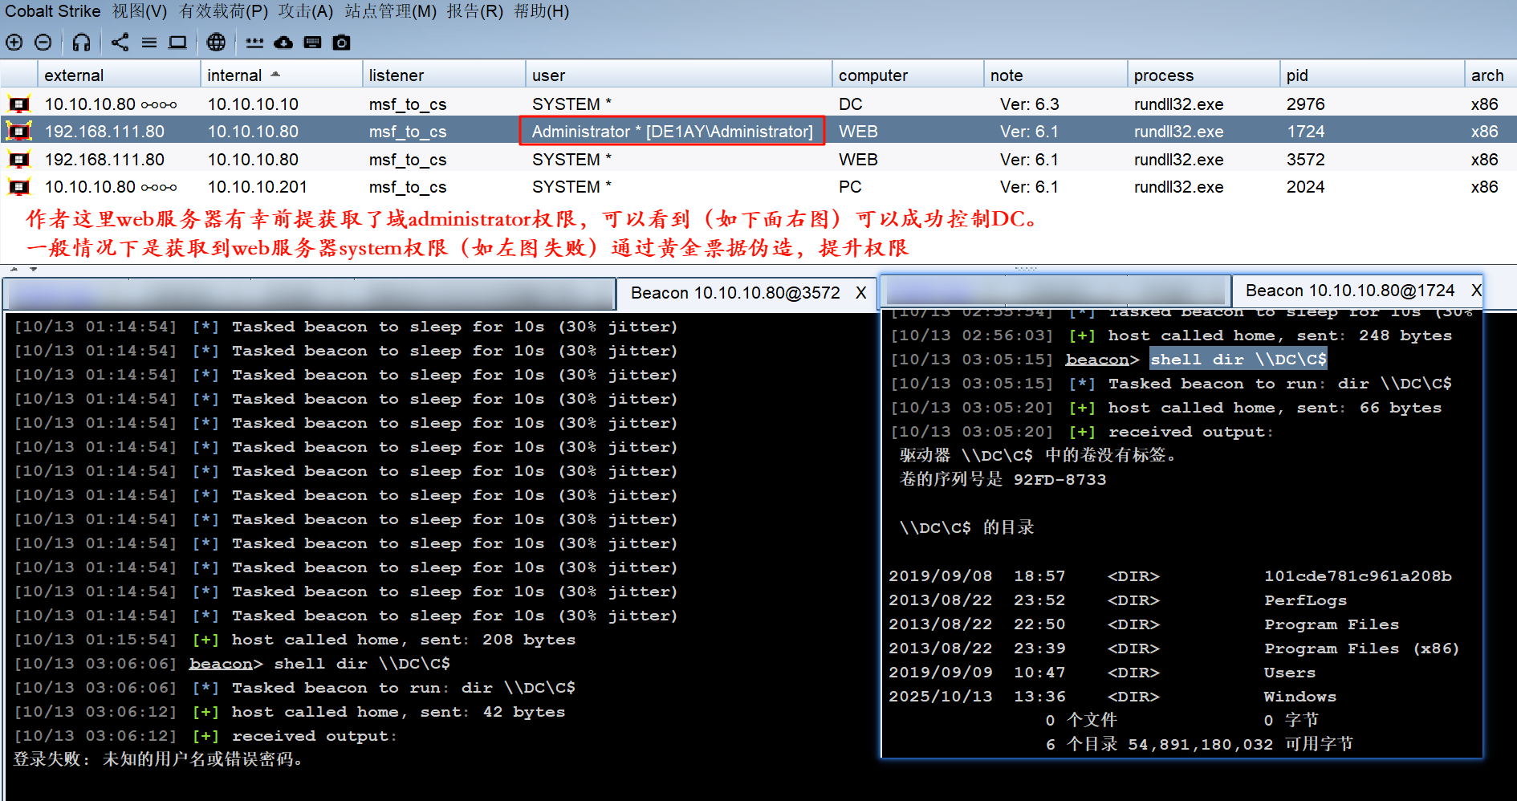Toggle sort arrow beside internal header
The height and width of the screenshot is (801, 1517).
pos(275,74)
